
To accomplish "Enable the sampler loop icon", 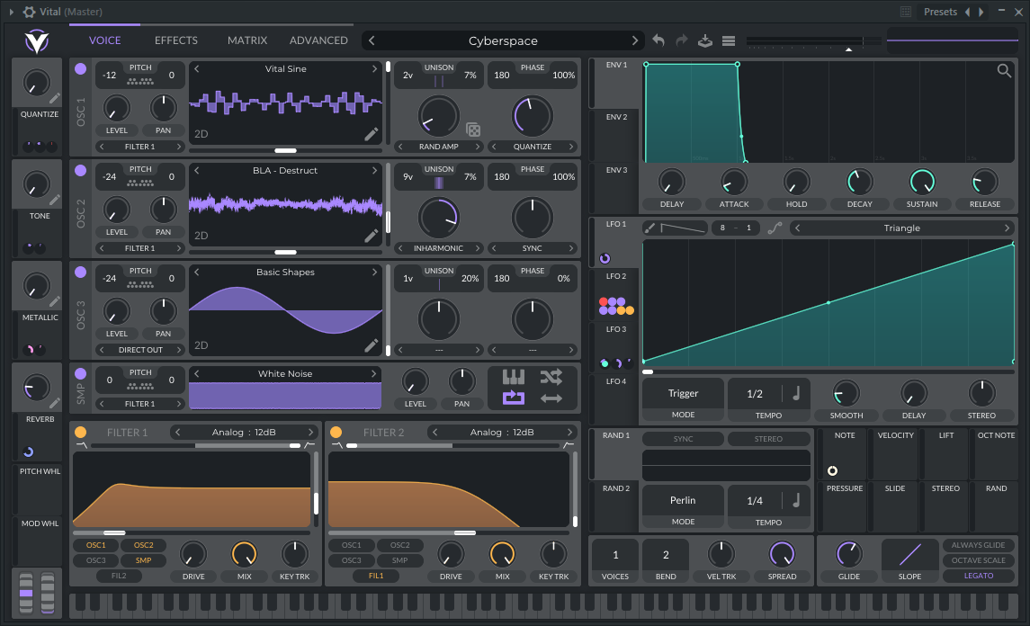I will [x=513, y=398].
